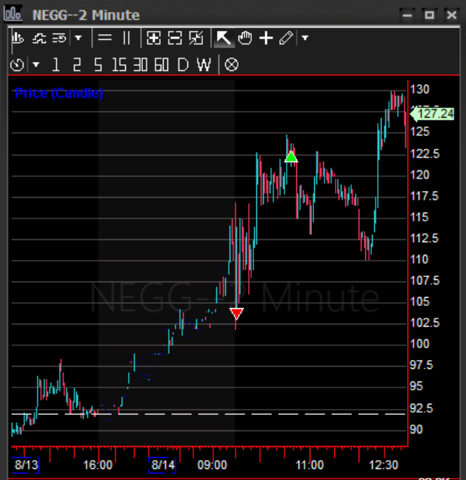The height and width of the screenshot is (480, 466).
Task: Maximize the NEGG chart window
Action: tap(429, 15)
